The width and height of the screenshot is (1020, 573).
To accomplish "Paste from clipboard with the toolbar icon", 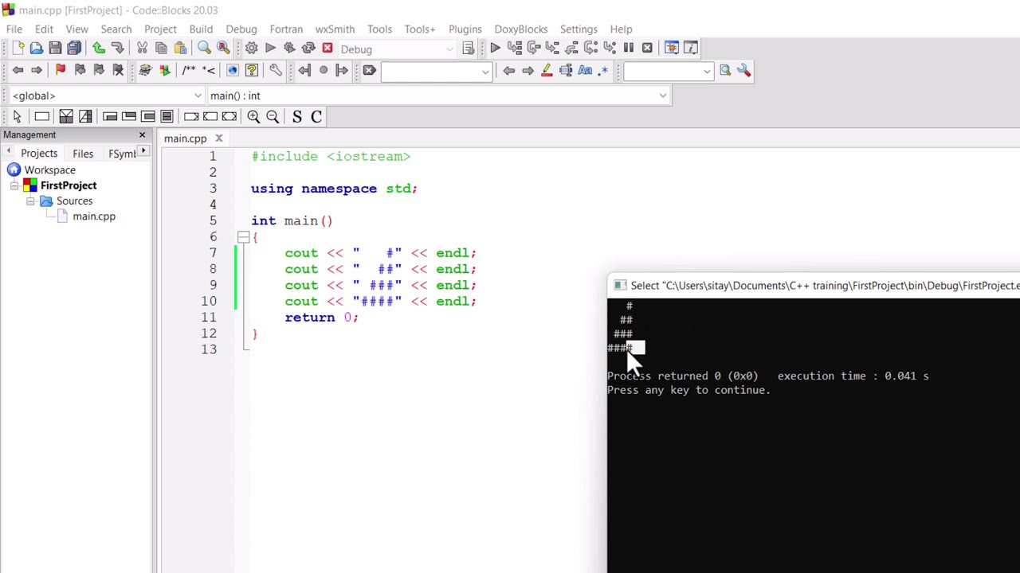I will pos(180,49).
